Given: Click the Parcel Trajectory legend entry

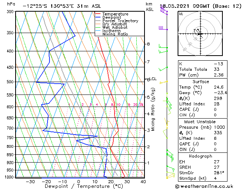Looking at the screenshot, I should (120, 21).
